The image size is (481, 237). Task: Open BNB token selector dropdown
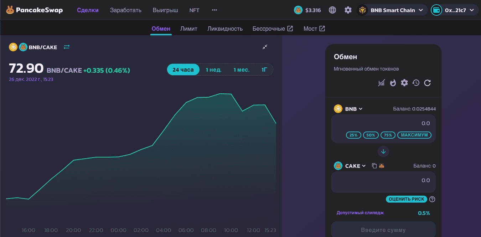354,109
